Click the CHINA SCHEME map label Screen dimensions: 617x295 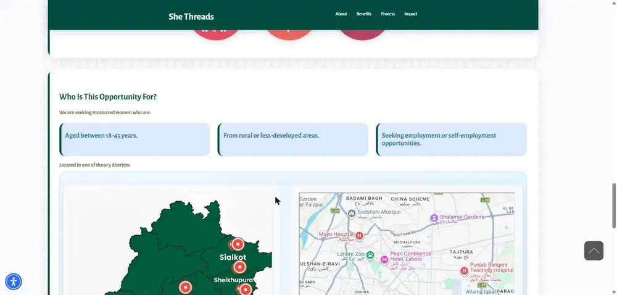[410, 199]
